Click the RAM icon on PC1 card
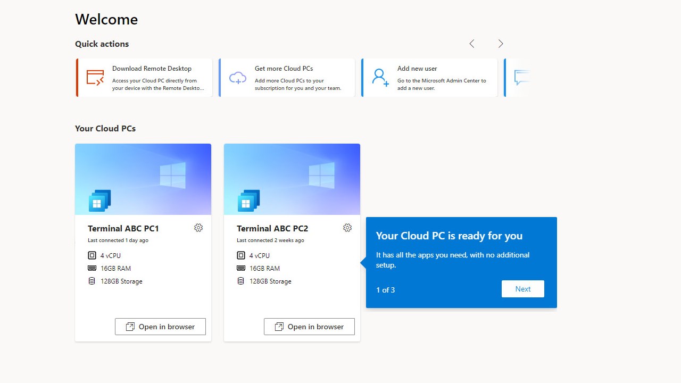Screen dimensions: 681x383 [92, 268]
